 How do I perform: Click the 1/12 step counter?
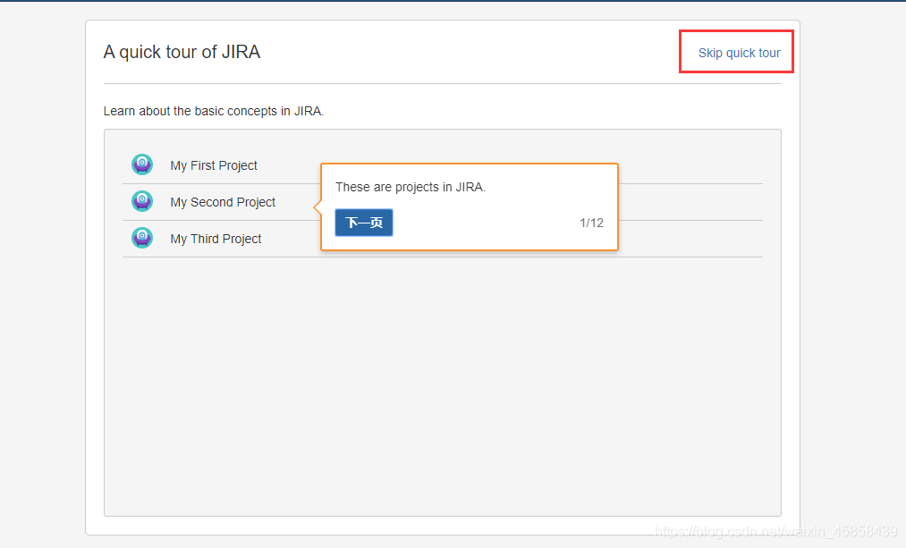click(x=592, y=223)
